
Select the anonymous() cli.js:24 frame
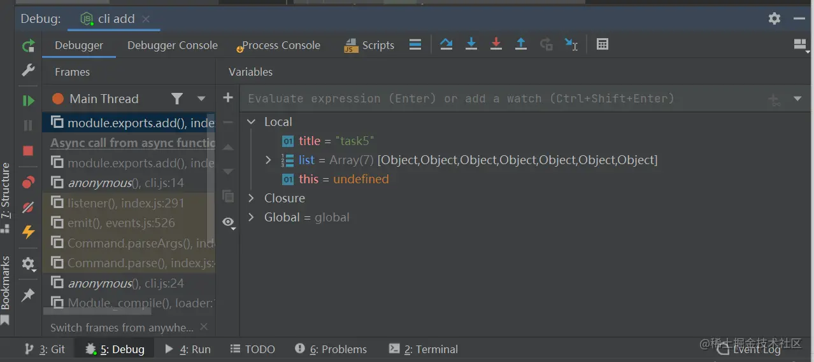point(129,283)
